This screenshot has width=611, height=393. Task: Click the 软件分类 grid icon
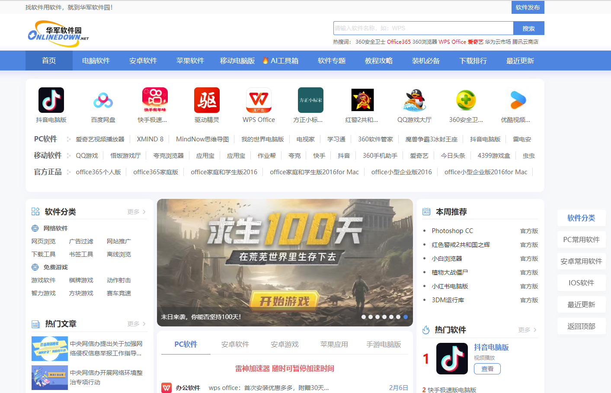[x=35, y=211]
